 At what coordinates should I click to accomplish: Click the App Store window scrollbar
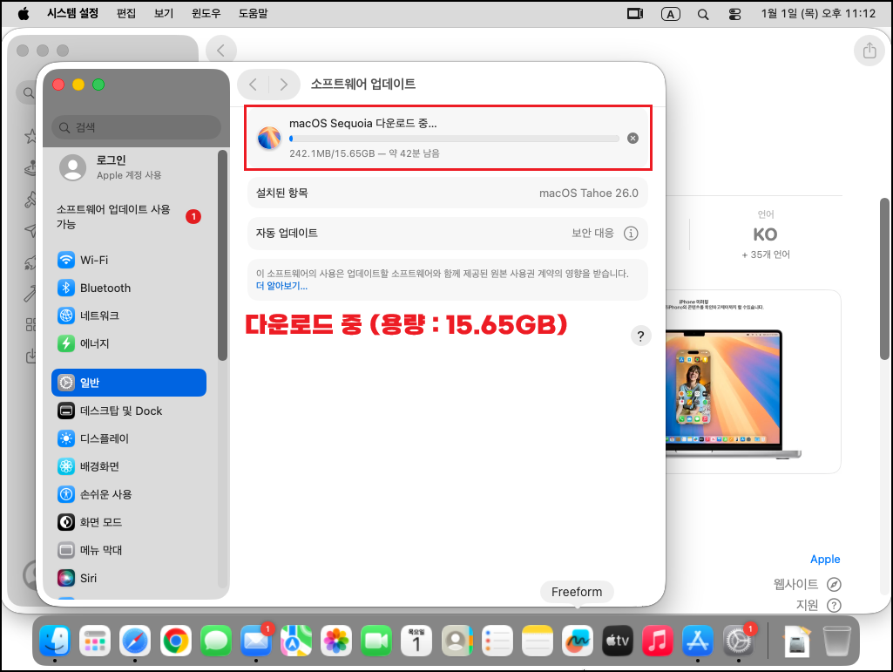(x=884, y=279)
